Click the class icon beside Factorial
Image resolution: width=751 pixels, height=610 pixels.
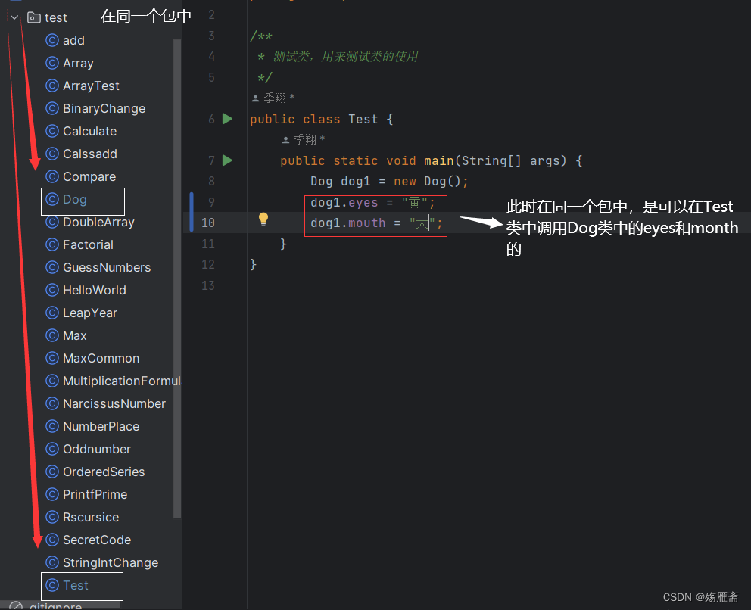(x=51, y=244)
